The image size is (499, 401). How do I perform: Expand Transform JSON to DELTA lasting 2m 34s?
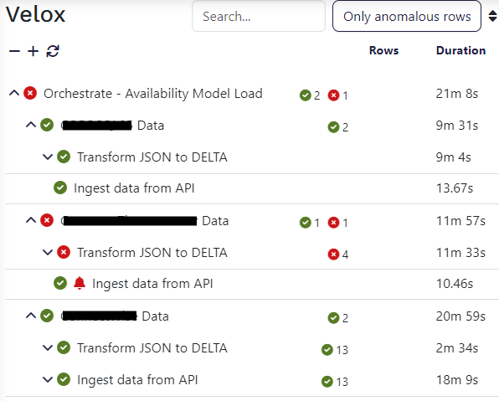[x=48, y=347]
